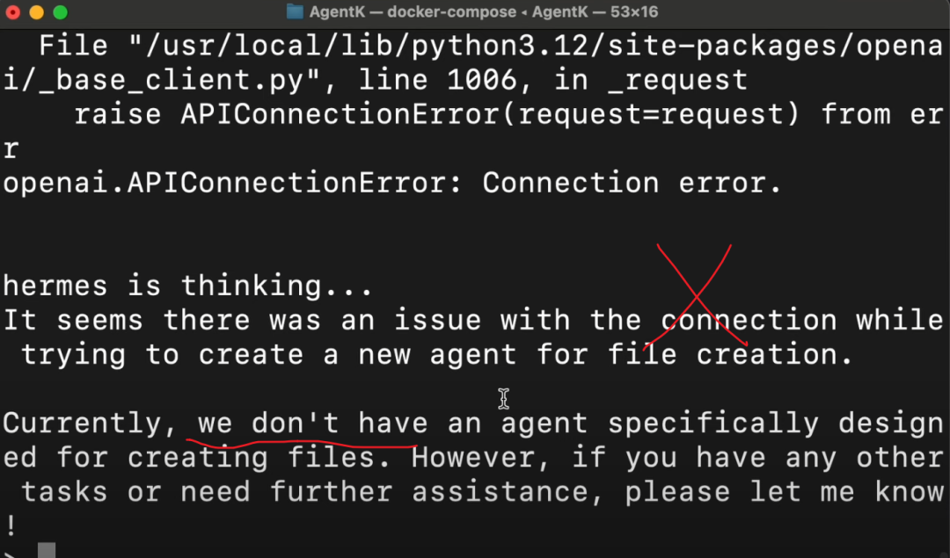Click the "file creation." text
950x558 pixels.
pyautogui.click(x=730, y=354)
